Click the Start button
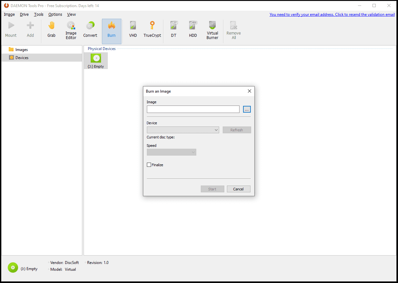The image size is (398, 283). point(212,189)
